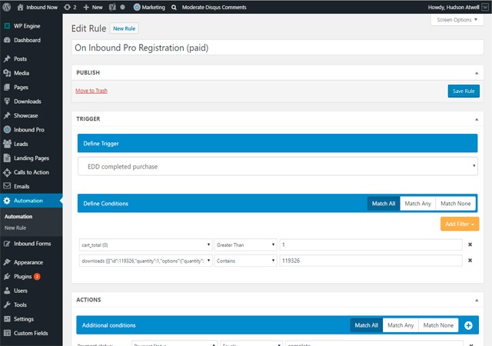Open Moderate Disqus Comments in admin bar
This screenshot has height=346, width=492.
coord(214,7)
